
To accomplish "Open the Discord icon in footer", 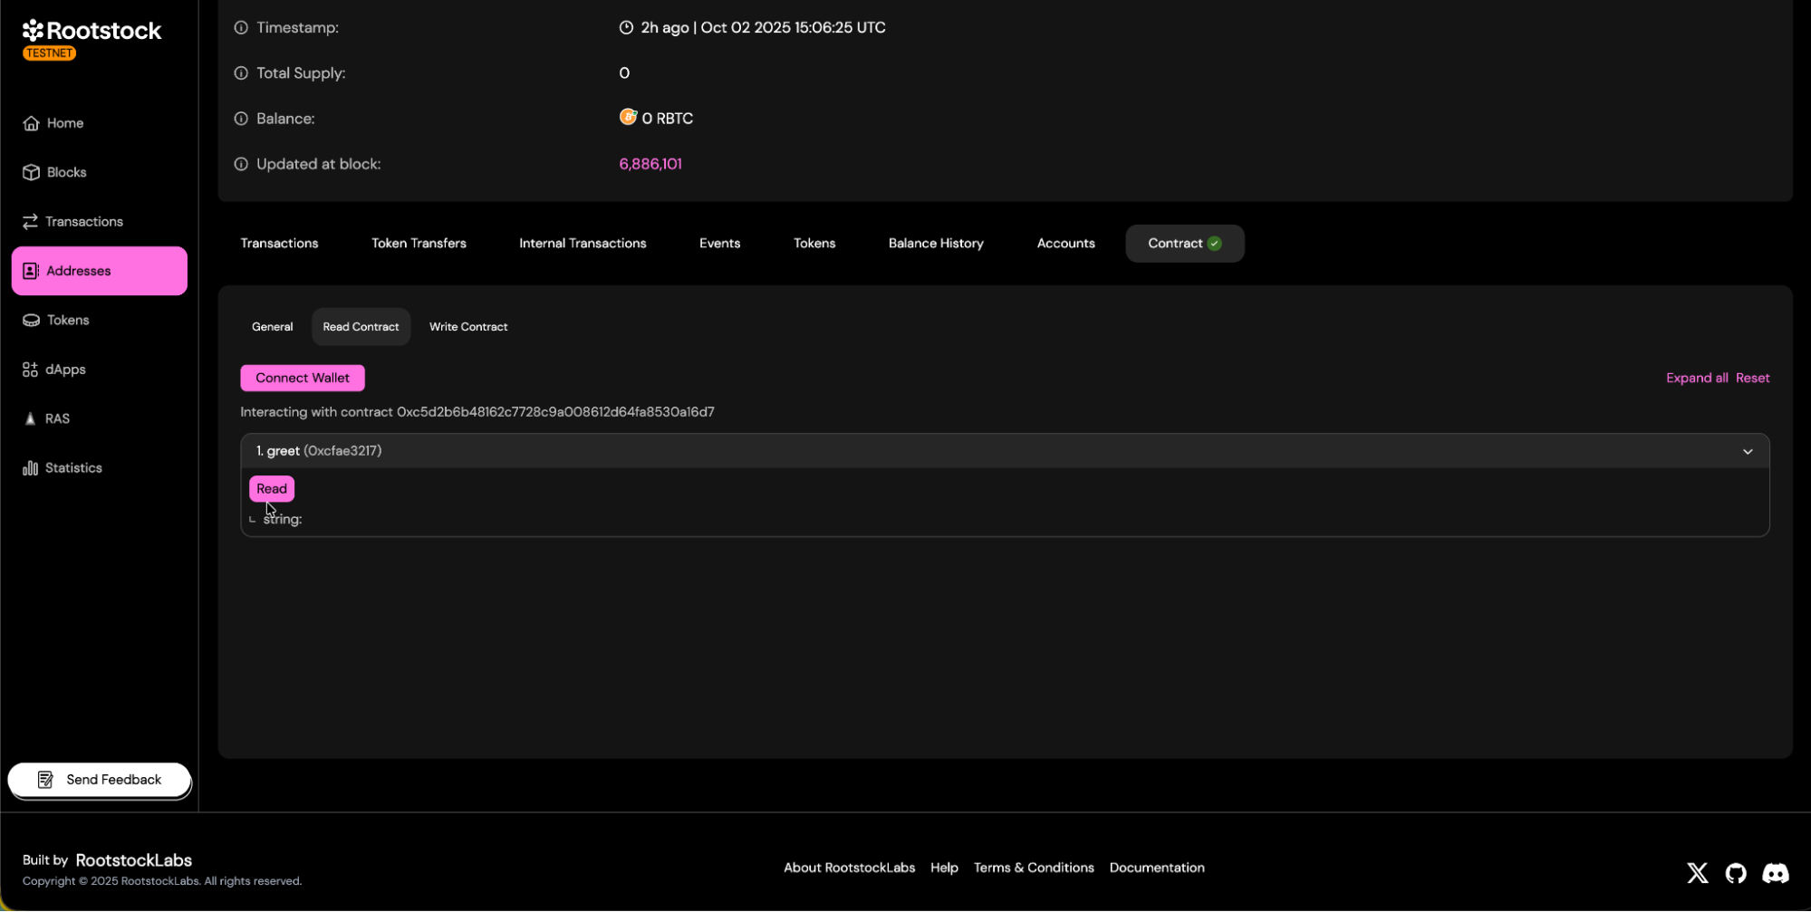I will [1775, 872].
